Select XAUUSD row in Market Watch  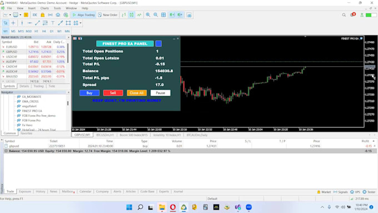click(x=34, y=76)
